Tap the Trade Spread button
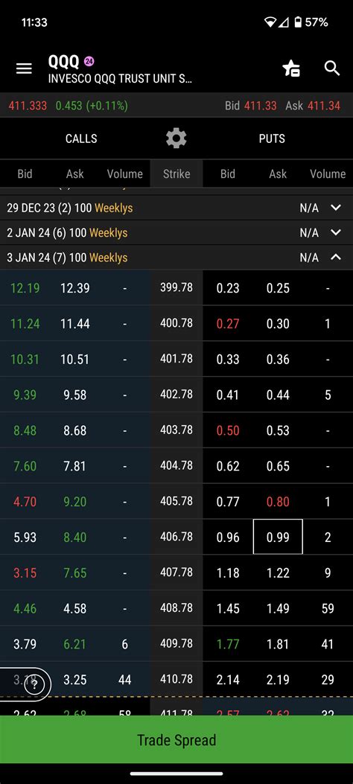Image resolution: width=353 pixels, height=784 pixels. point(176,740)
